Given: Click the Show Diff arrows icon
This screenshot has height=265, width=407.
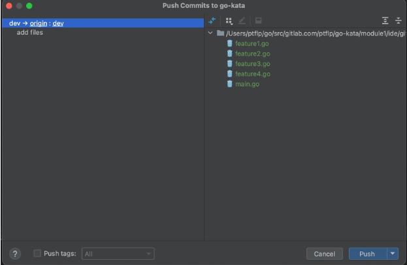Looking at the screenshot, I should coord(212,21).
